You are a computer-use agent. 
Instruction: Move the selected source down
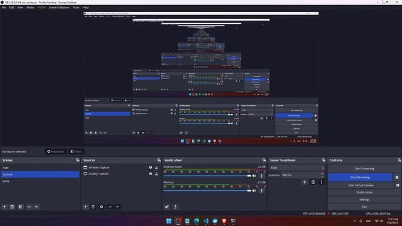click(x=117, y=207)
